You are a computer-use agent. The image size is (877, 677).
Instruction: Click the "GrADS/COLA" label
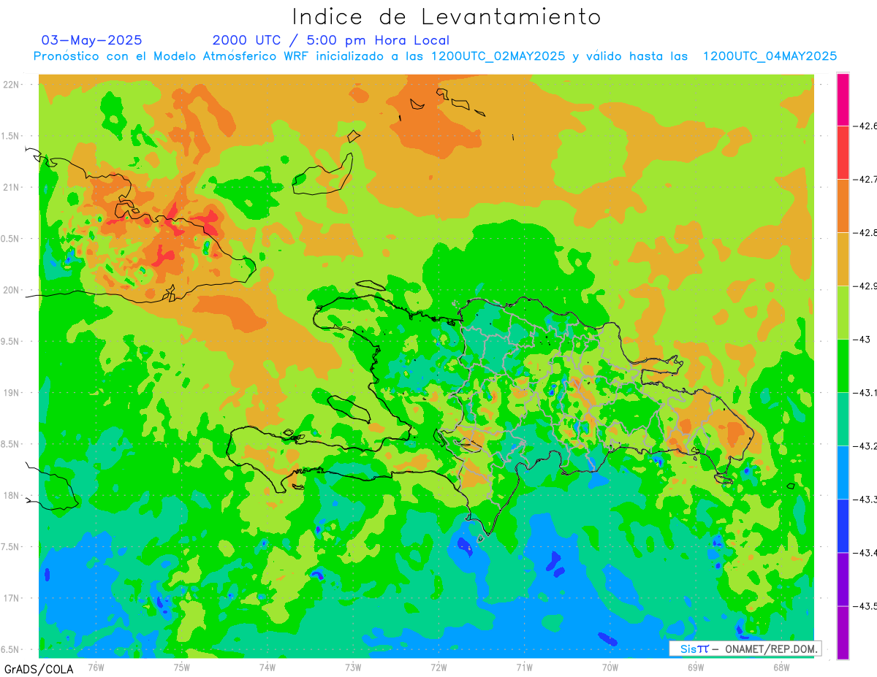click(x=39, y=669)
